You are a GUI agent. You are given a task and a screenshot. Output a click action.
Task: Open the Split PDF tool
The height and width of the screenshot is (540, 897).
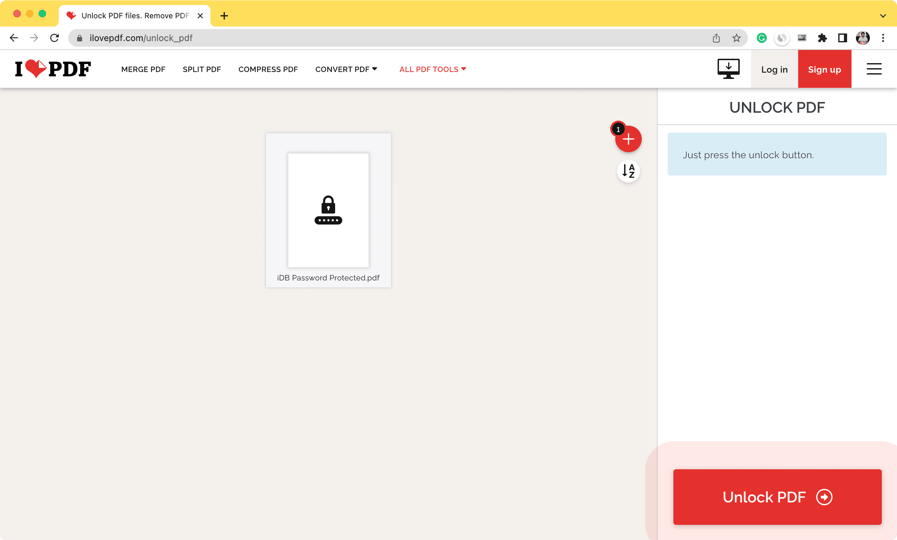(202, 69)
